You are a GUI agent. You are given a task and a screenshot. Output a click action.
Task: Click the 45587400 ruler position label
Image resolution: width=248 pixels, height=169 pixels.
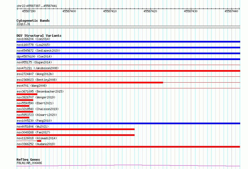point(69,11)
